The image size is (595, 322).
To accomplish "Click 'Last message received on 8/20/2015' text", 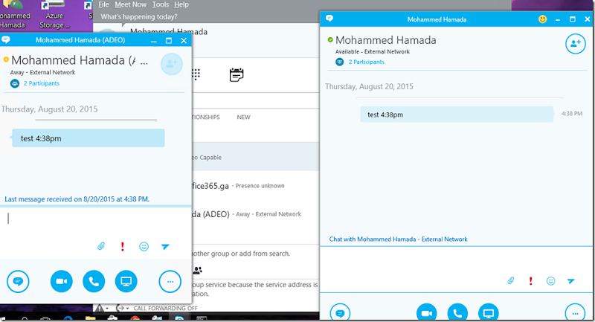I will [x=77, y=199].
